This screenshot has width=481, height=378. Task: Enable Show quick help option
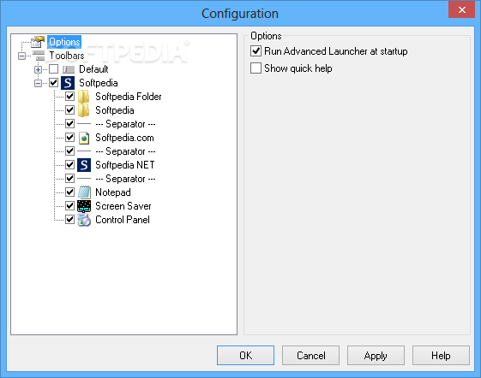[x=256, y=68]
